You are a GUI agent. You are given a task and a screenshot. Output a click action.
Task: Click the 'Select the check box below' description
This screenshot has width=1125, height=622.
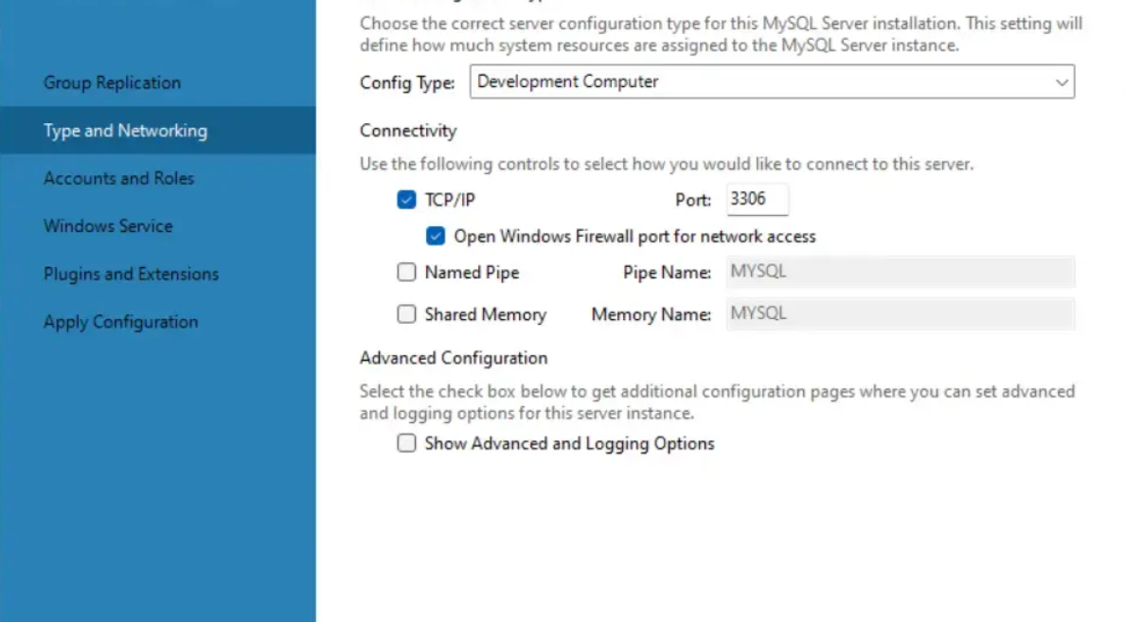pyautogui.click(x=718, y=401)
